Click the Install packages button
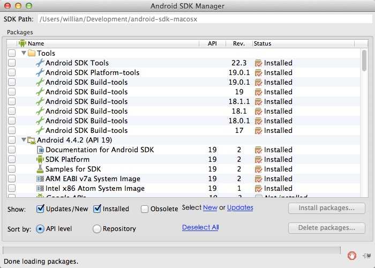 (327, 208)
